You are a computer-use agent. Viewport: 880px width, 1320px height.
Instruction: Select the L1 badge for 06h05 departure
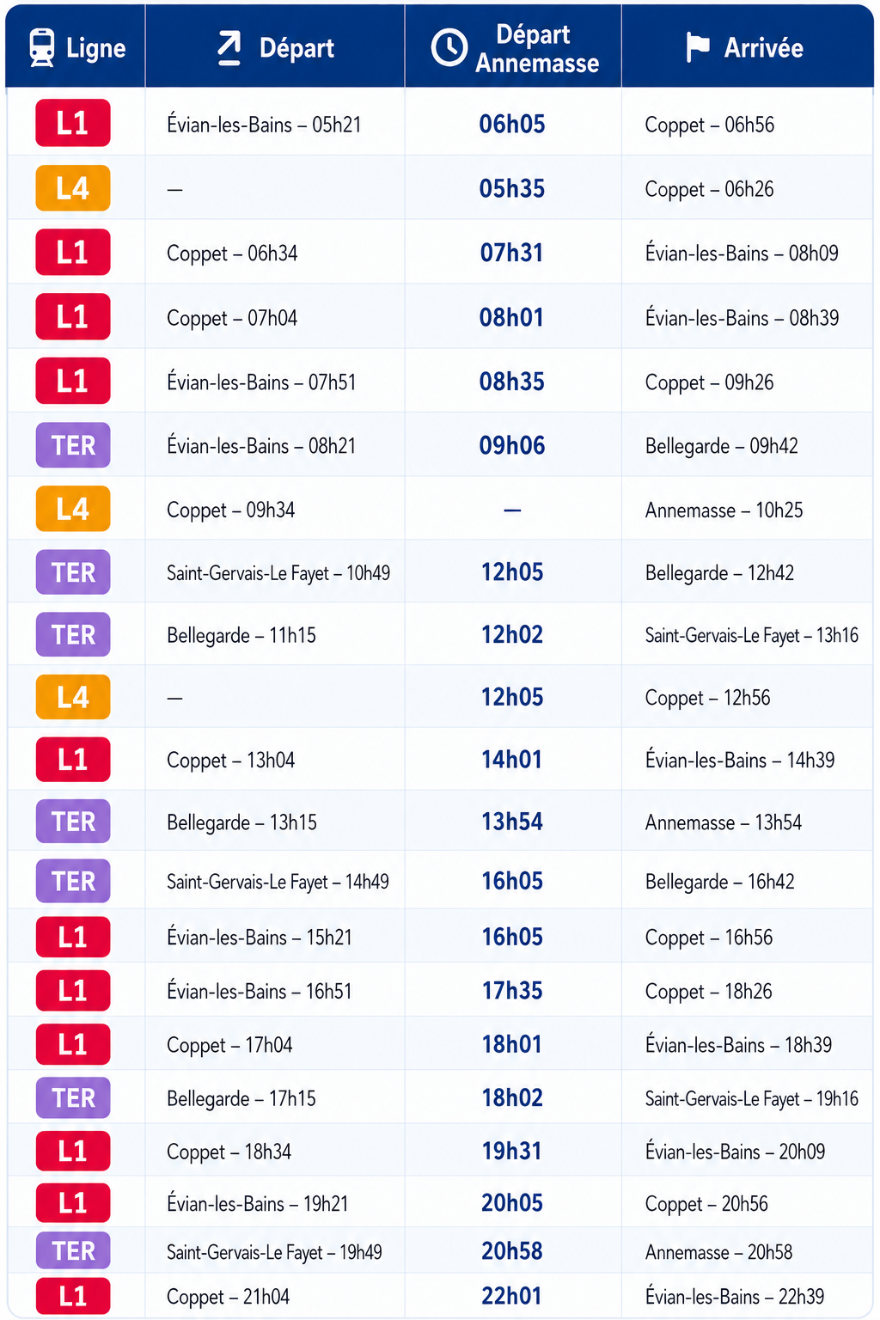click(x=73, y=123)
